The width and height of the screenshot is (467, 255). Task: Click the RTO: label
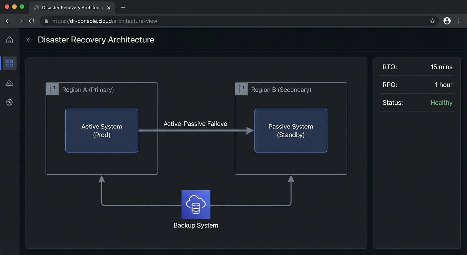[x=390, y=67]
